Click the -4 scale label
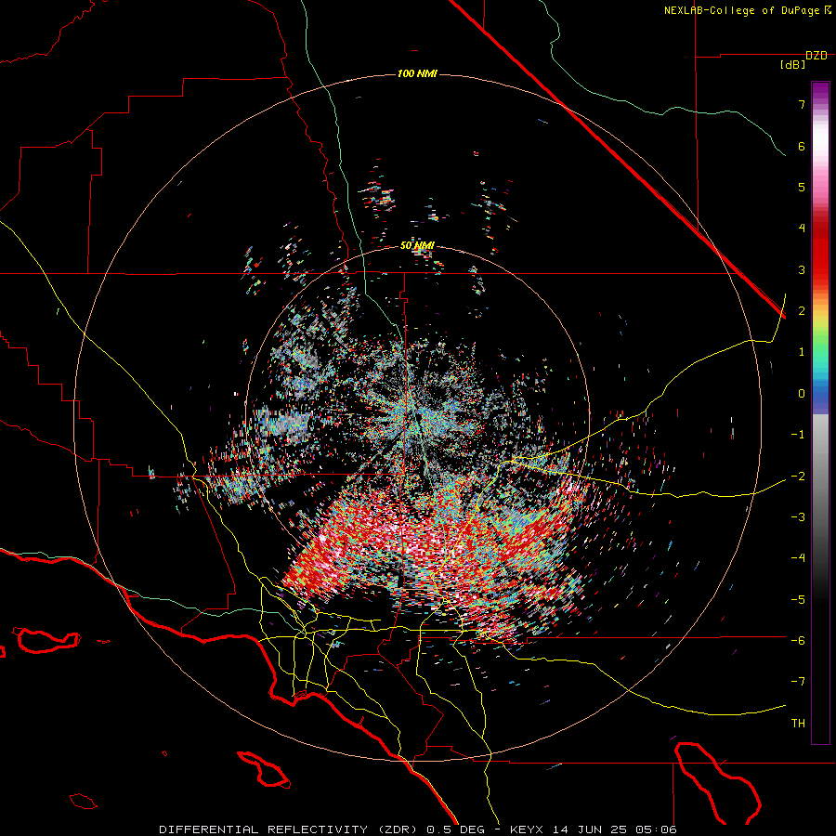 pos(798,558)
